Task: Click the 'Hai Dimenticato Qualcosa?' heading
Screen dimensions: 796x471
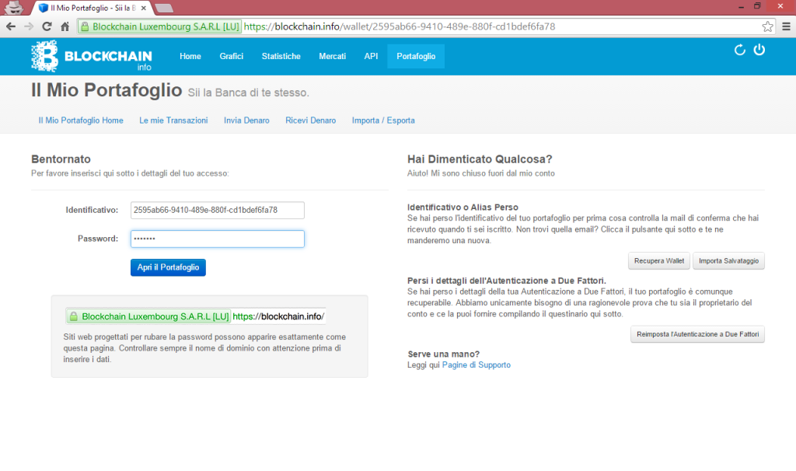Action: coord(480,159)
